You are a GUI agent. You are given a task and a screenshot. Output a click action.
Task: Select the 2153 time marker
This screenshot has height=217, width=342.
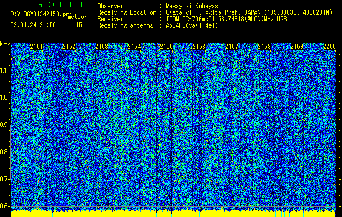102,47
